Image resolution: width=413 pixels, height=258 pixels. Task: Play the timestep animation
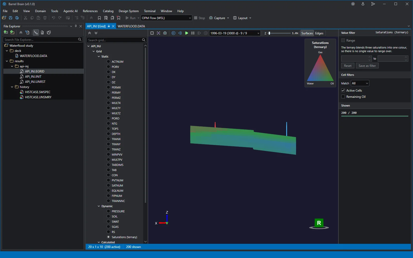[186, 33]
